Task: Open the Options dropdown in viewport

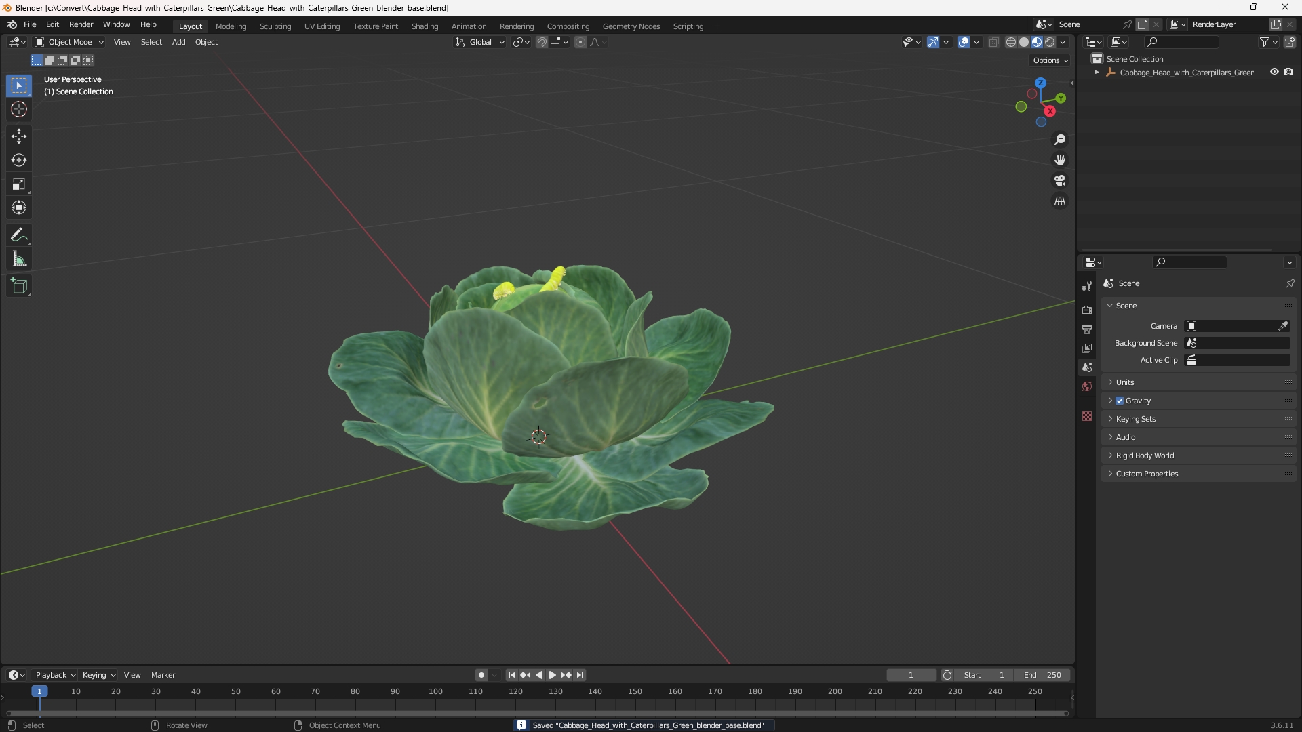Action: point(1050,60)
